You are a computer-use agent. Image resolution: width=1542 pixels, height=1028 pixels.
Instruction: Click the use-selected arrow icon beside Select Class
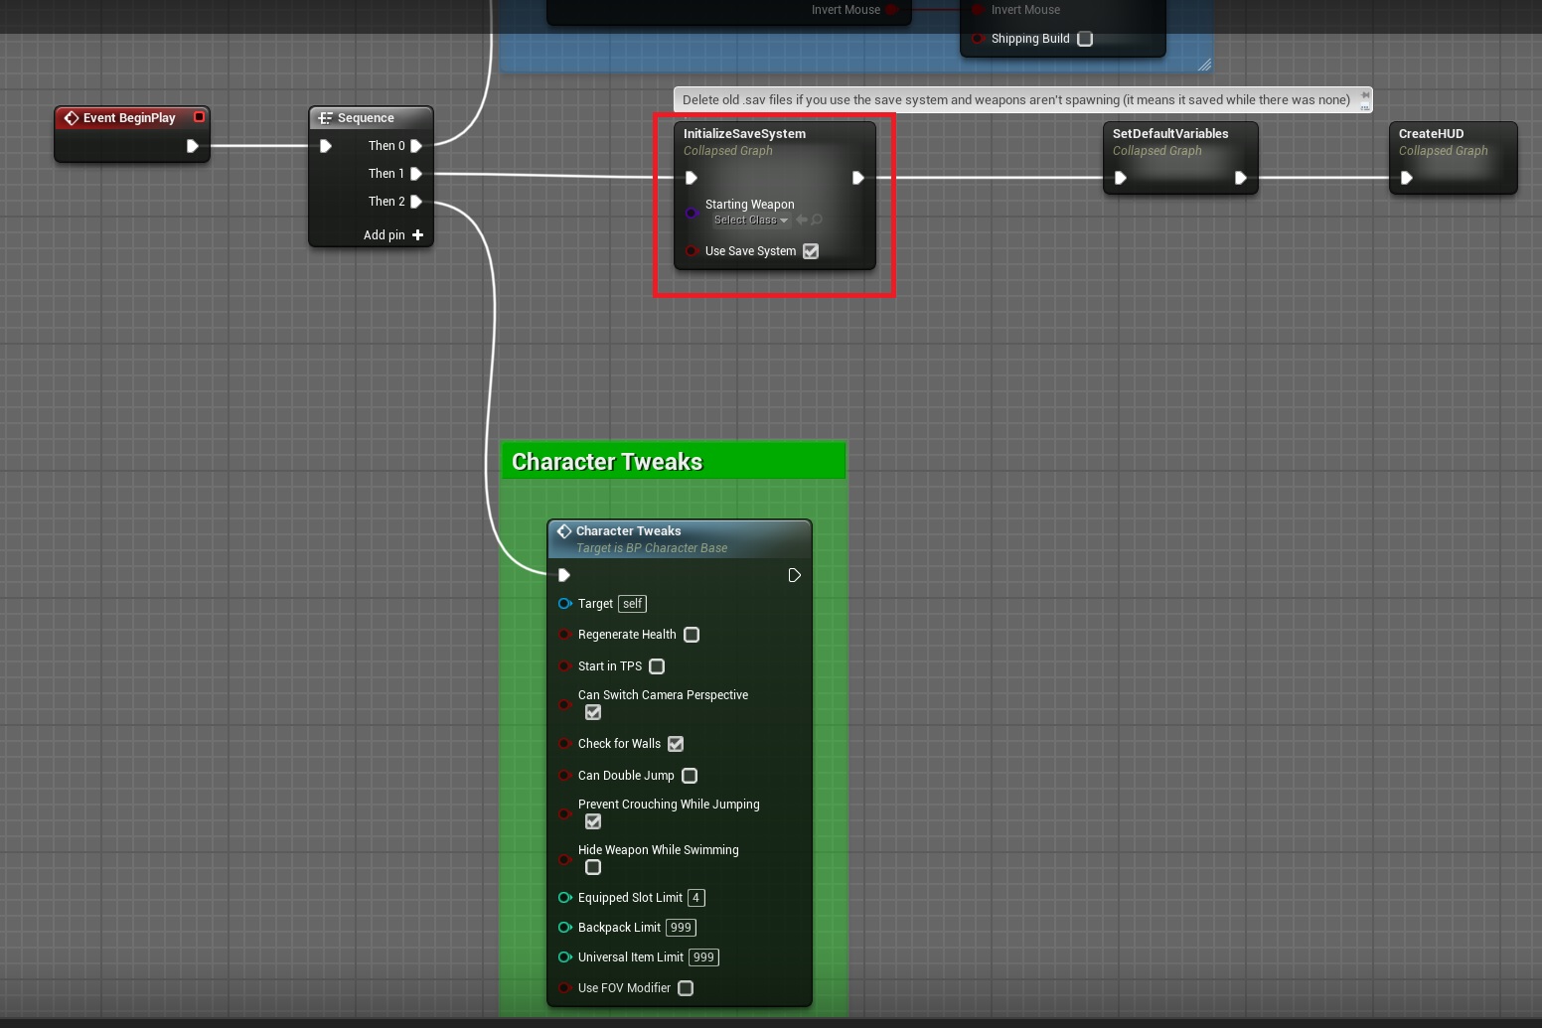pos(802,220)
